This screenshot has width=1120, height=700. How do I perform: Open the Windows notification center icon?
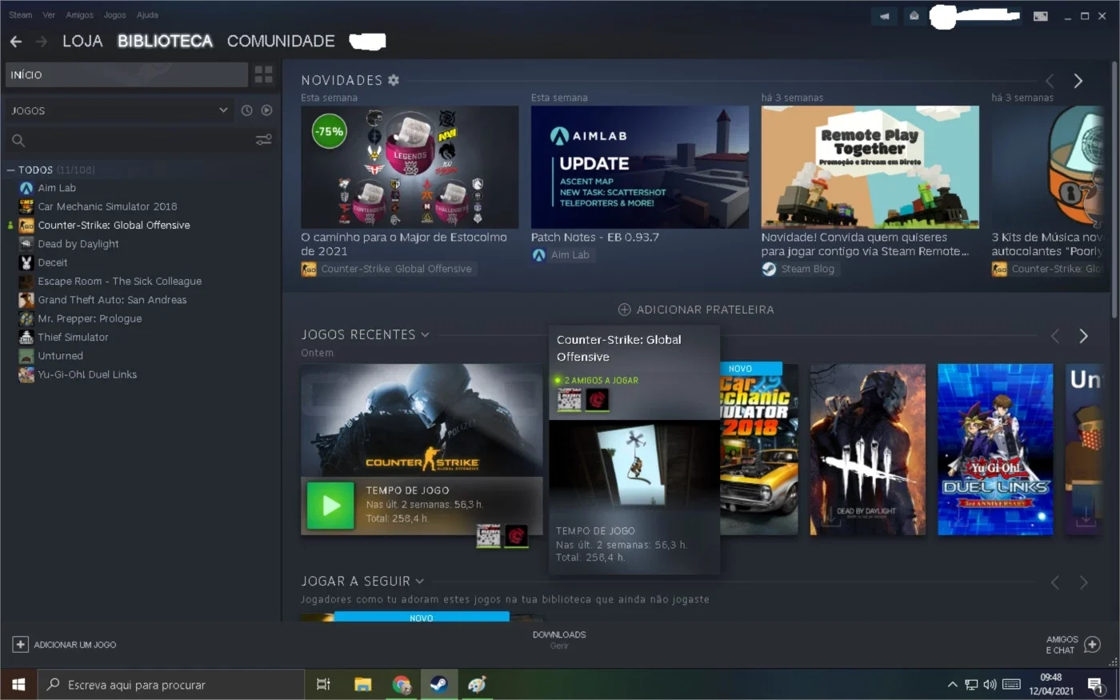coord(1095,685)
